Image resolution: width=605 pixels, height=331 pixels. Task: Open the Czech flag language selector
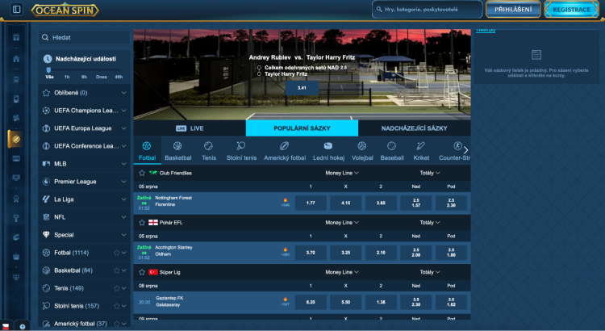tap(6, 326)
